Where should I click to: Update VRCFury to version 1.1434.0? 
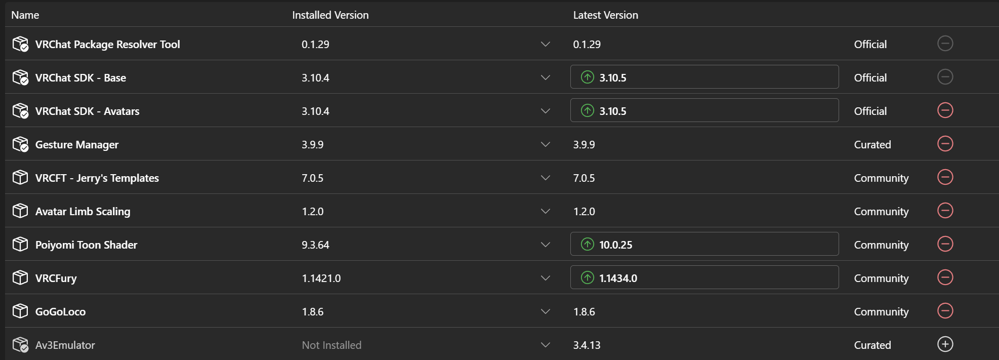tap(704, 277)
